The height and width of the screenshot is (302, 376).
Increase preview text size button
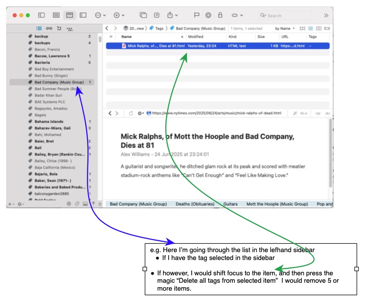pos(328,113)
